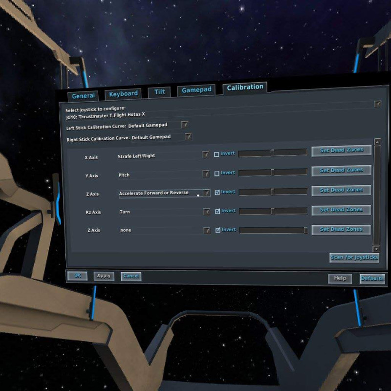Click the axis list scroll-down arrow

point(376,249)
